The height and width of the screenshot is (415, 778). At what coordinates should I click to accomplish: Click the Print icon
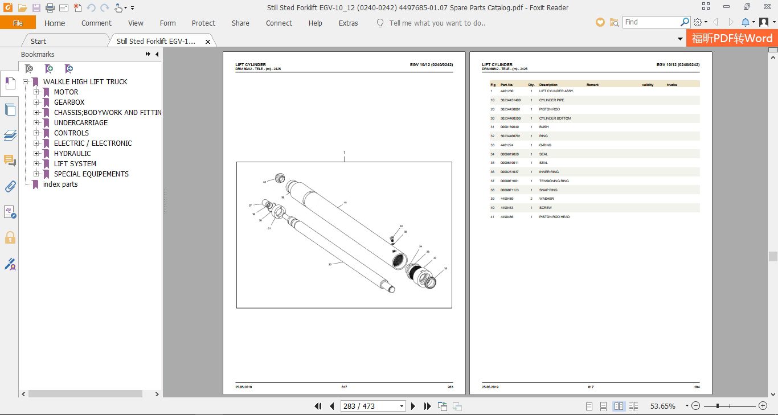coord(50,8)
